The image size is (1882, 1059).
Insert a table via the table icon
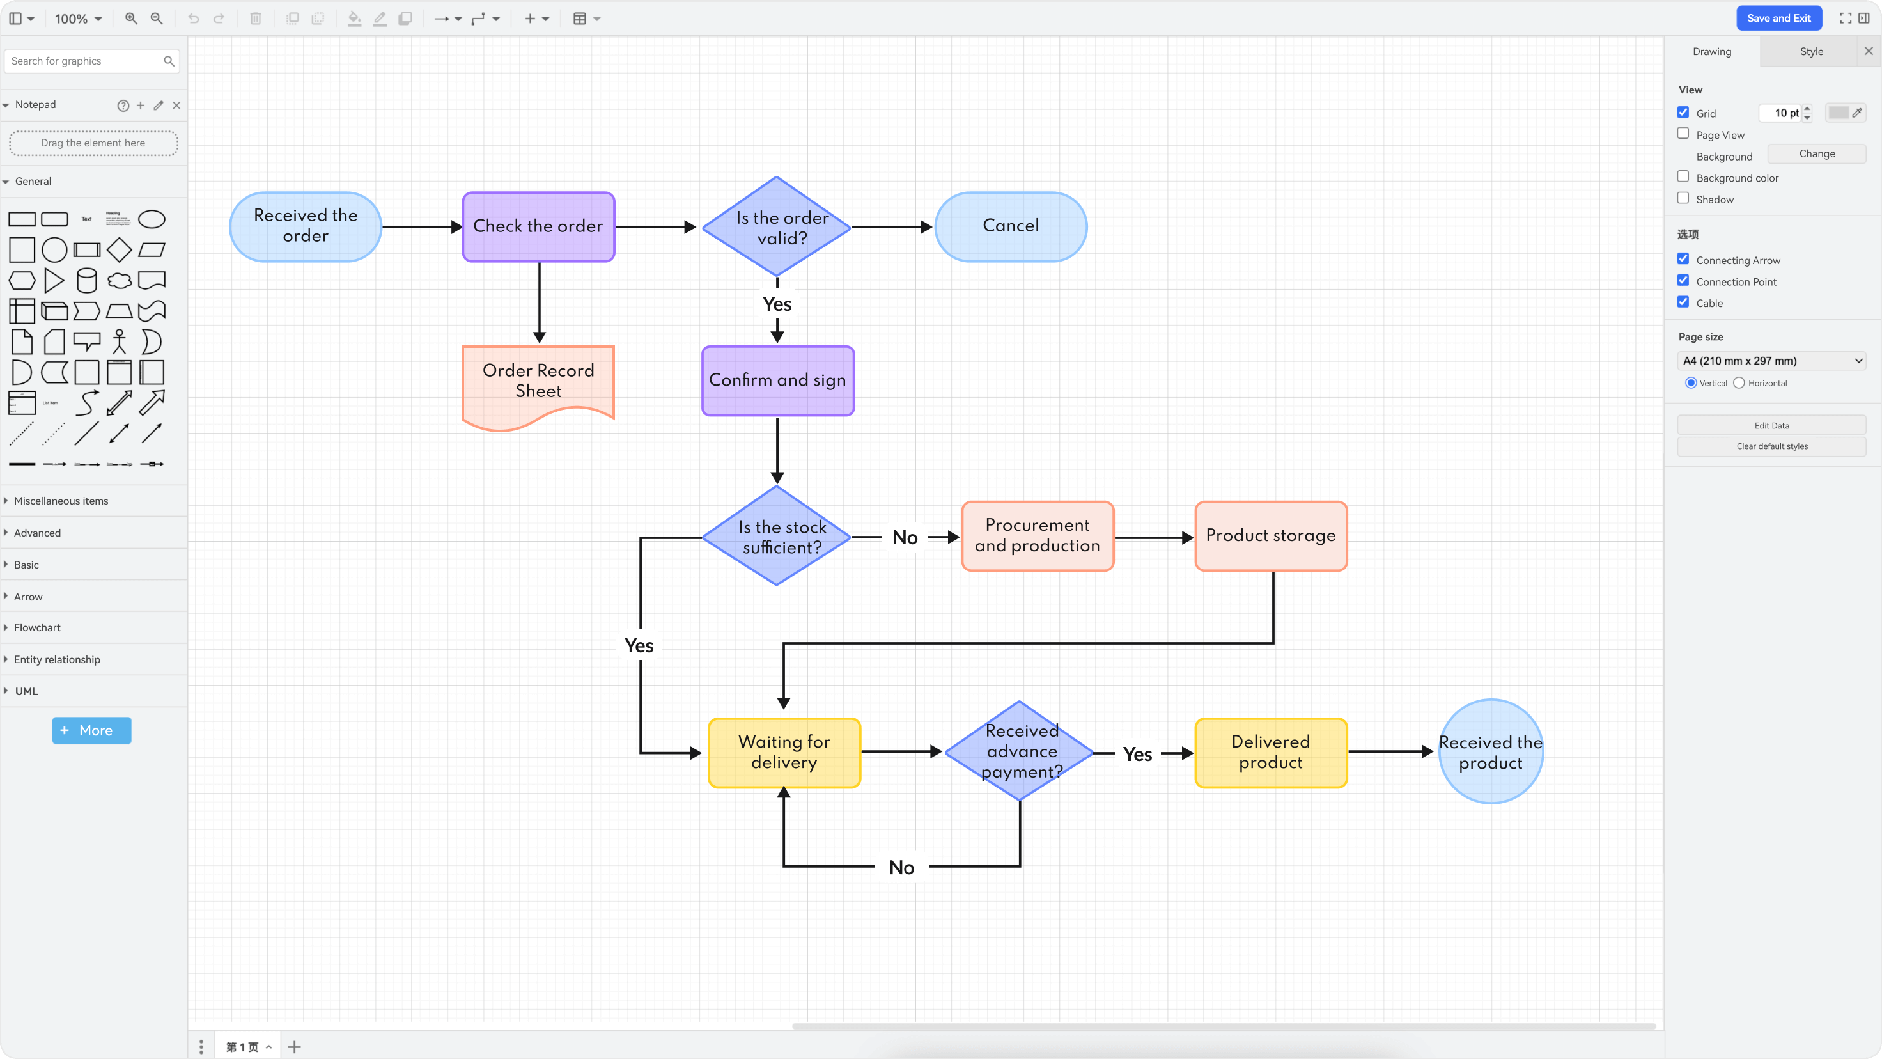tap(581, 19)
